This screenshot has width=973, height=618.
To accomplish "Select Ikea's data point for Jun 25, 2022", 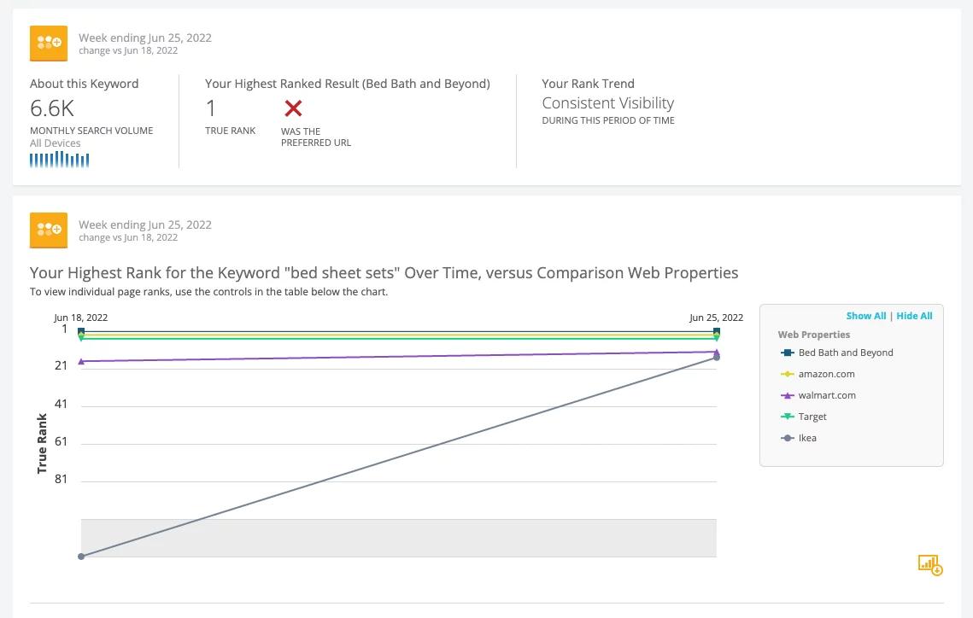I will pos(716,358).
